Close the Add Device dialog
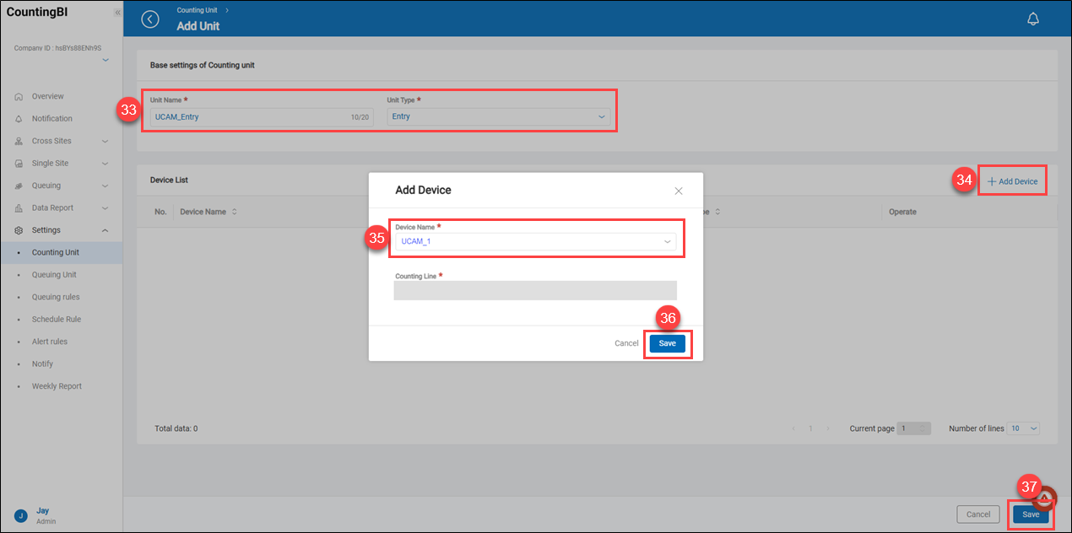The image size is (1072, 533). coord(679,191)
